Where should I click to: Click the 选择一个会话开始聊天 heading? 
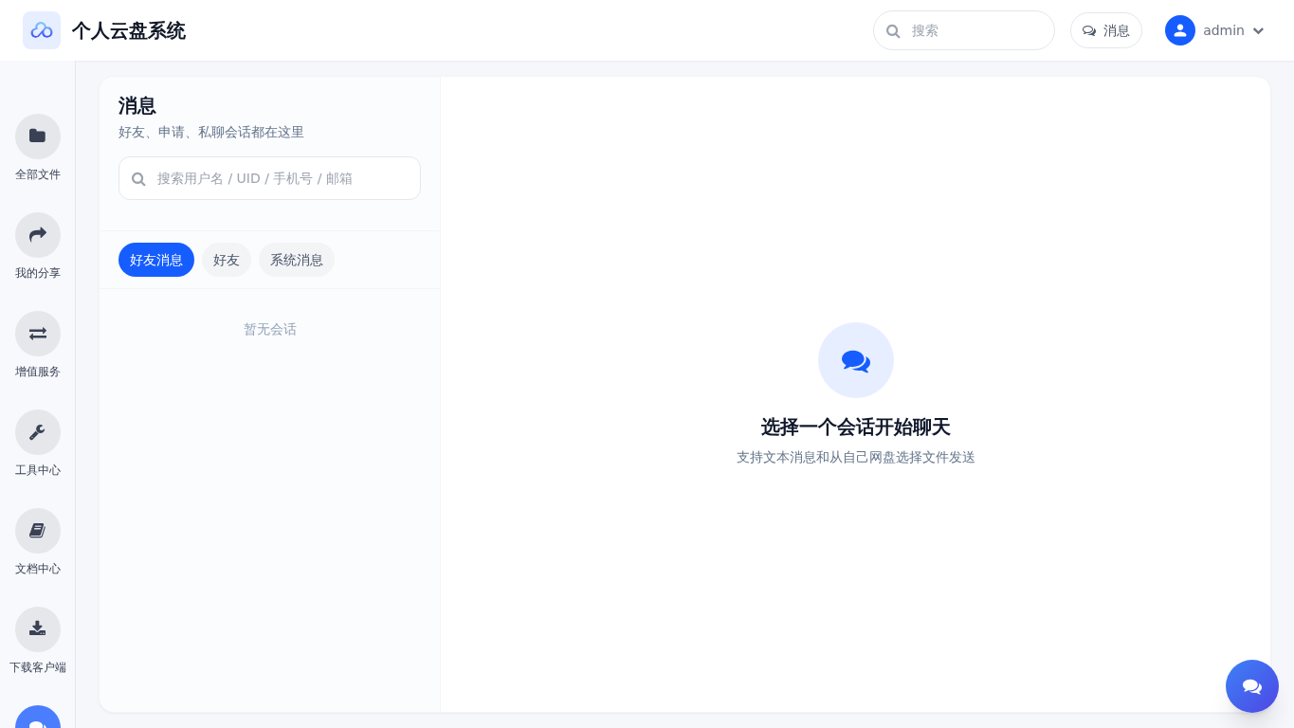[856, 427]
